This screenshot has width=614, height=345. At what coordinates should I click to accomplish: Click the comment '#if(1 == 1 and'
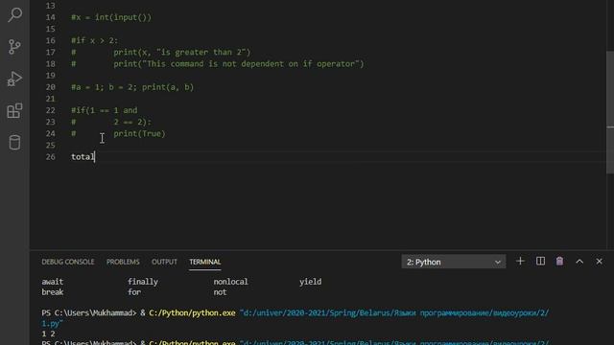tap(105, 110)
